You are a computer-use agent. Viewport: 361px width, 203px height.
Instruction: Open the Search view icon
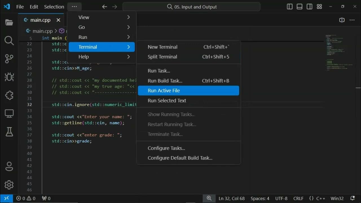[x=9, y=41]
